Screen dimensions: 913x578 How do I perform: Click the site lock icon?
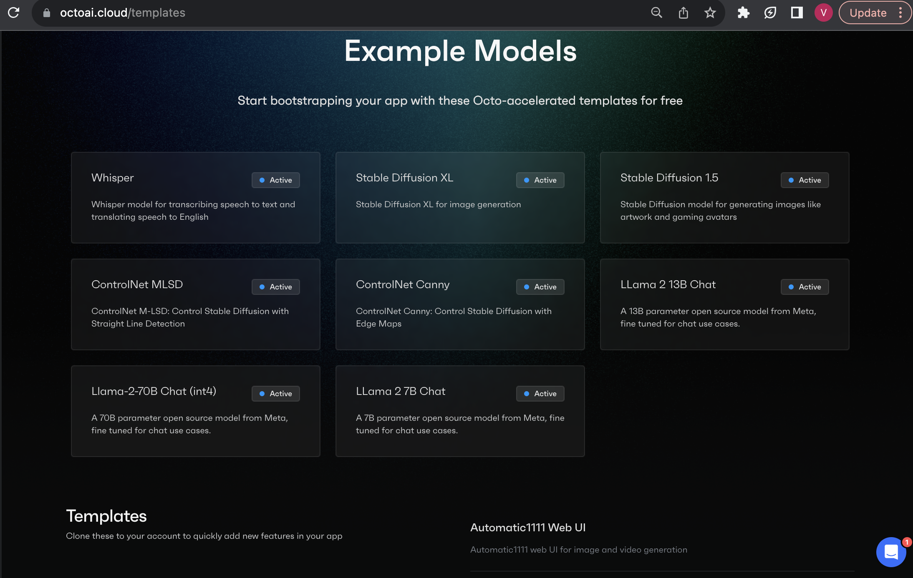tap(47, 13)
